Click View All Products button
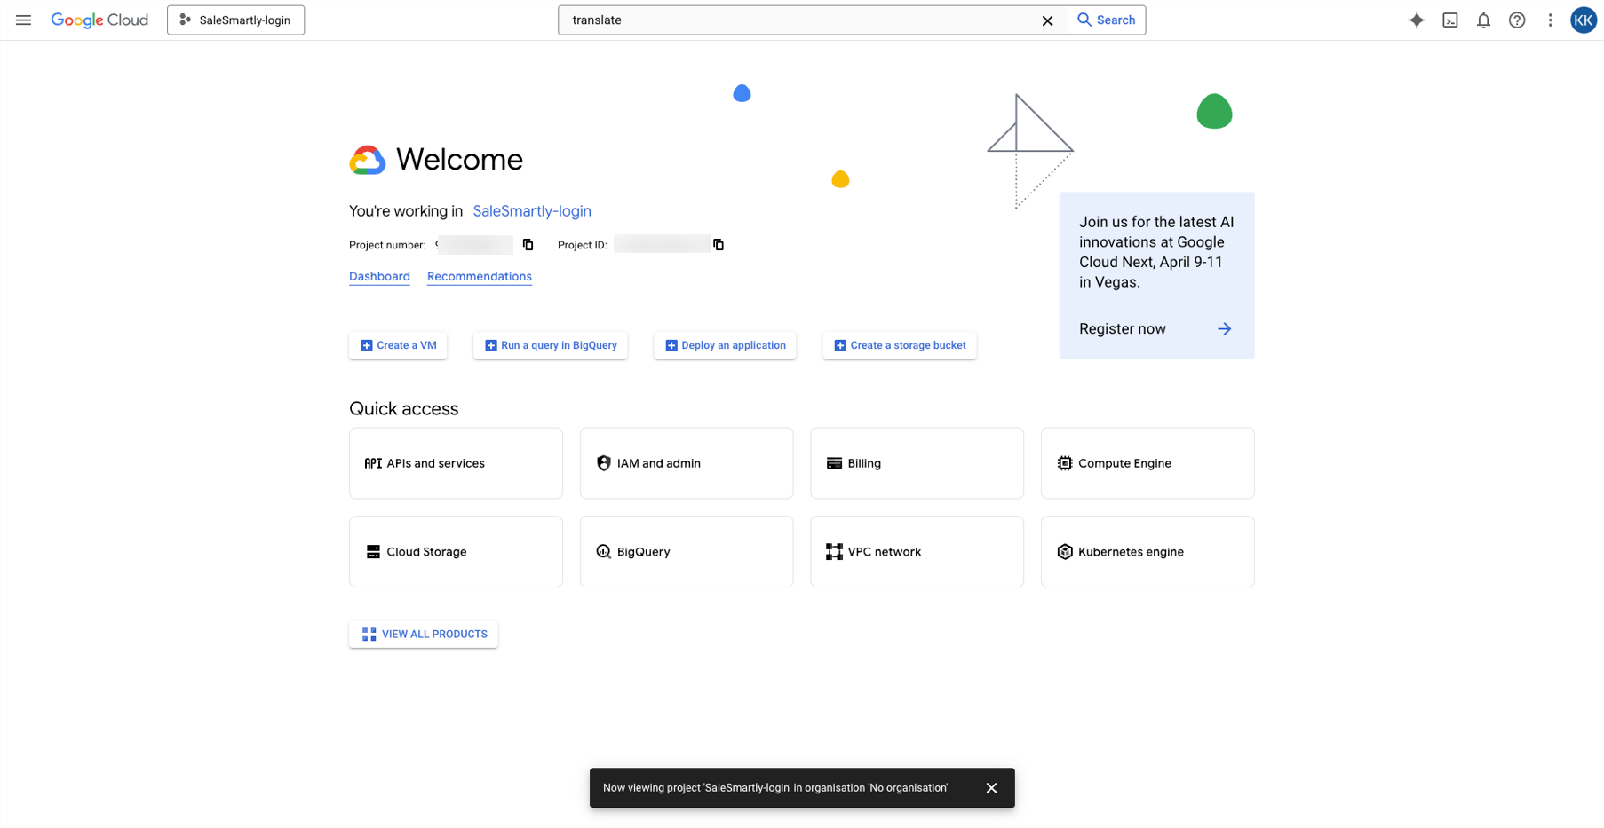Viewport: 1604px width, 828px height. (x=424, y=635)
